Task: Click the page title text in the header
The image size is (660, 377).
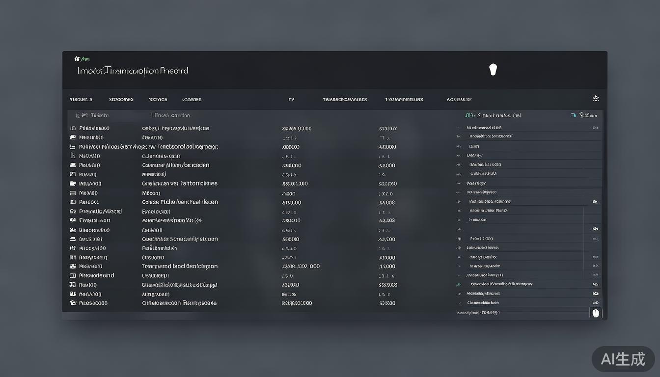Action: pos(133,71)
